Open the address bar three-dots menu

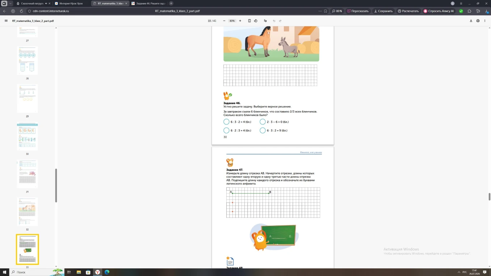click(x=320, y=11)
